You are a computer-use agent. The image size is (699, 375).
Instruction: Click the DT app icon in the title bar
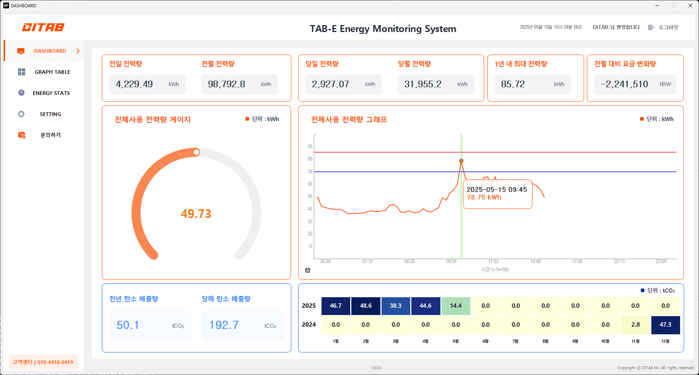point(6,5)
